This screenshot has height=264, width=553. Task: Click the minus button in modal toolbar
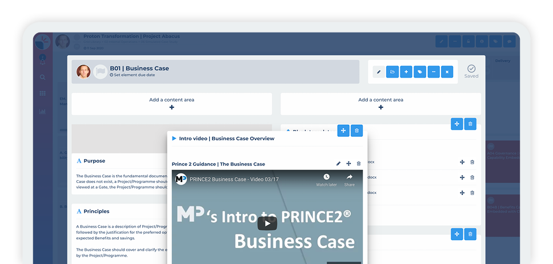pos(434,72)
